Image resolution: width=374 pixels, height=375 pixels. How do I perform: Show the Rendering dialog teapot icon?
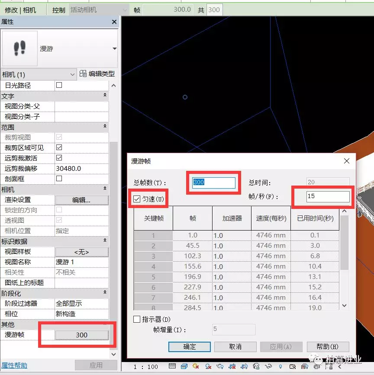tap(220, 366)
